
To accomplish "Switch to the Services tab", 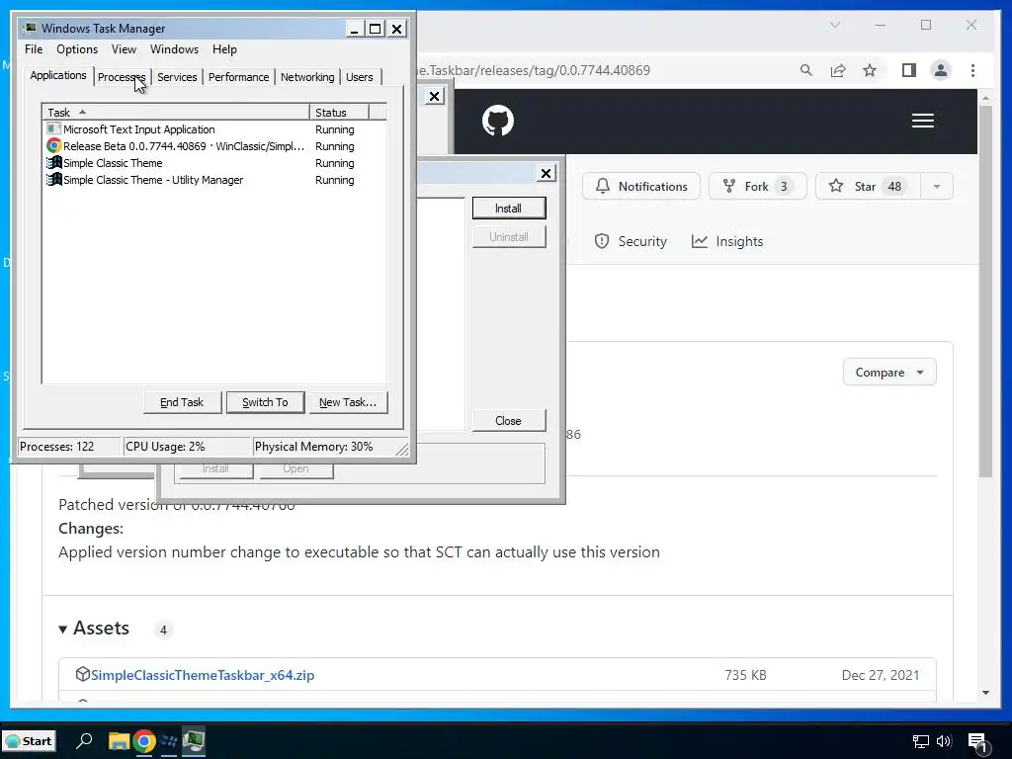I will coord(177,77).
